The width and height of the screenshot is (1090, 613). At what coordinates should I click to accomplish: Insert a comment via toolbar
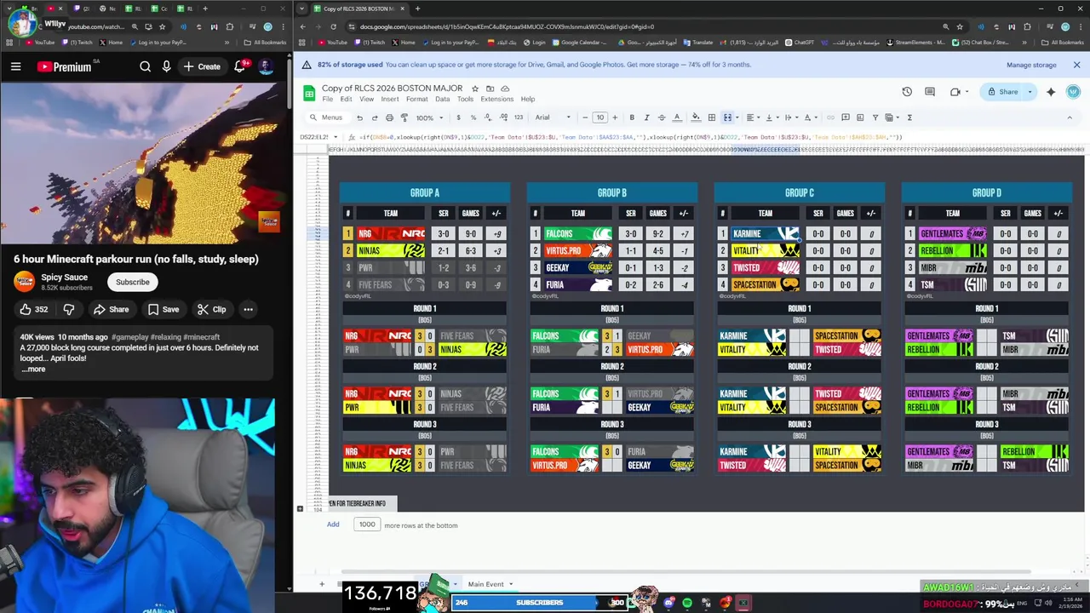(845, 117)
